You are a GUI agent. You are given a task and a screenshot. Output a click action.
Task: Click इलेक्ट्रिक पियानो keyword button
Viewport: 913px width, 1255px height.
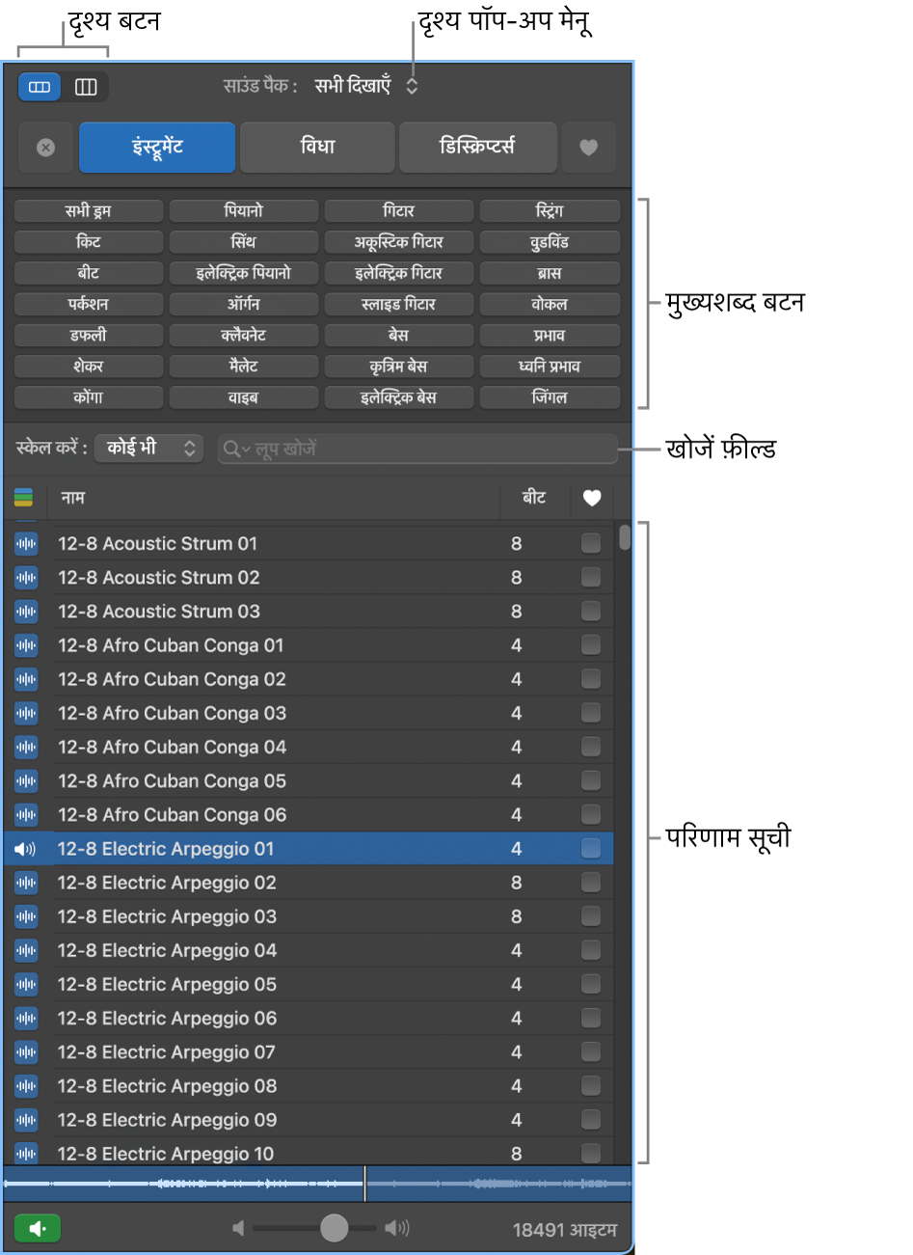[x=244, y=273]
